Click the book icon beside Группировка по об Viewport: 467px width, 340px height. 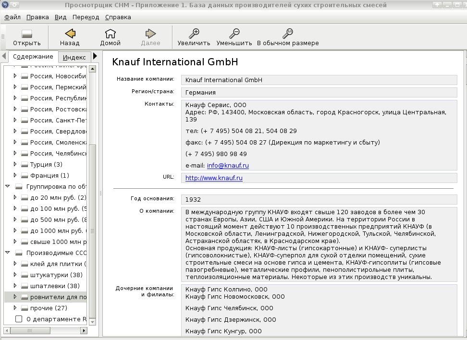(19, 187)
